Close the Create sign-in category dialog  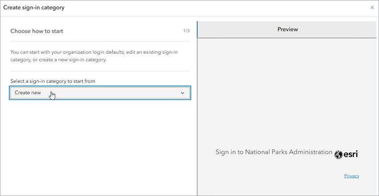[x=372, y=8]
